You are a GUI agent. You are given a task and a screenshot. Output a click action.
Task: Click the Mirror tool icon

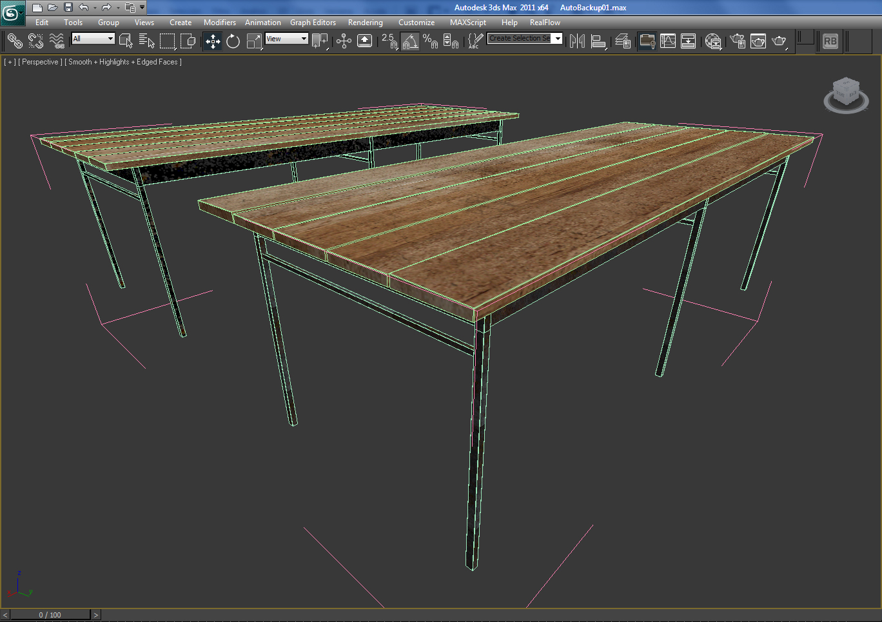(x=577, y=41)
